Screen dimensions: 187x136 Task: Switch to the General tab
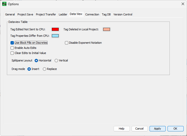coord(10,14)
